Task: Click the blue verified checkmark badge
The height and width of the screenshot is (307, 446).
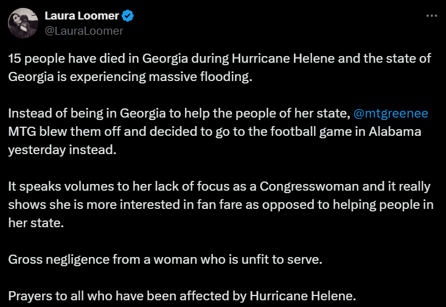Action: [x=128, y=16]
